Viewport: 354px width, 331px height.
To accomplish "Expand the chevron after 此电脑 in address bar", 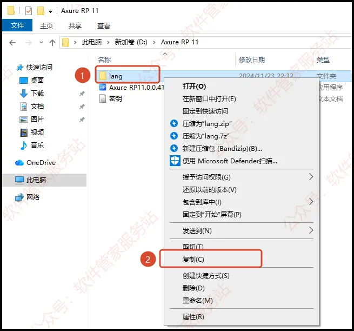I will click(x=109, y=42).
